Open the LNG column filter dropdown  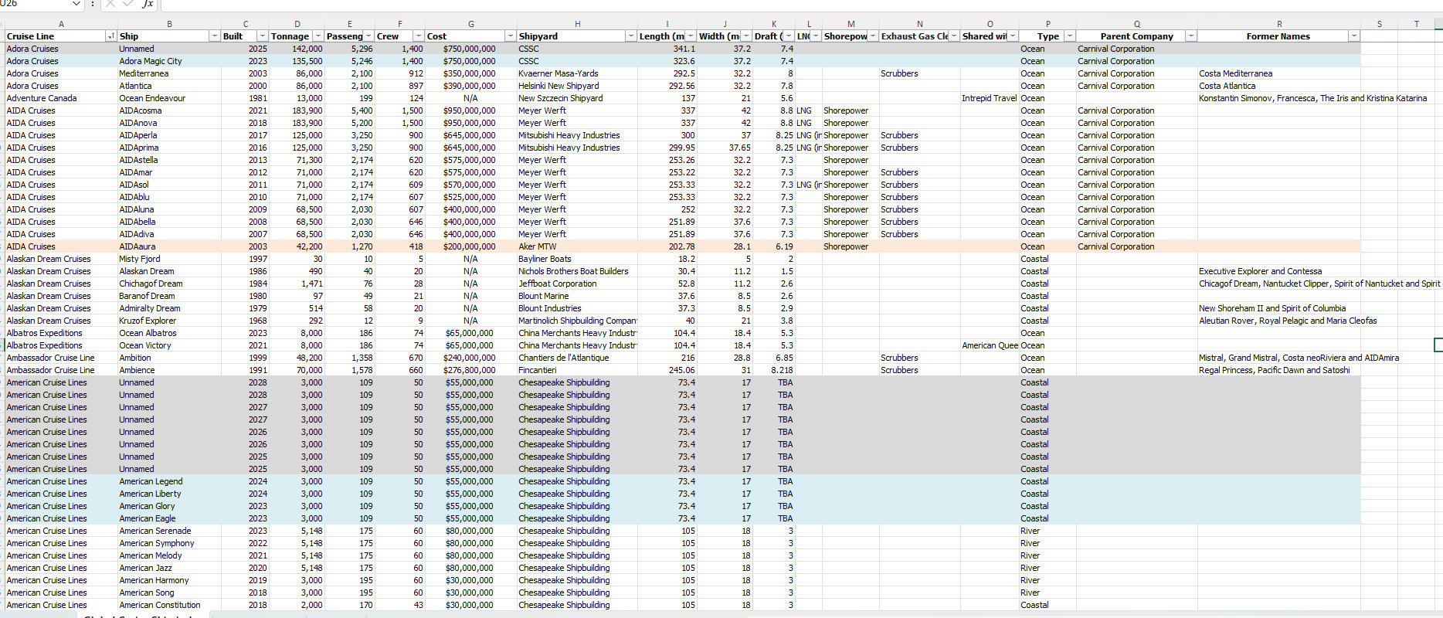[816, 36]
